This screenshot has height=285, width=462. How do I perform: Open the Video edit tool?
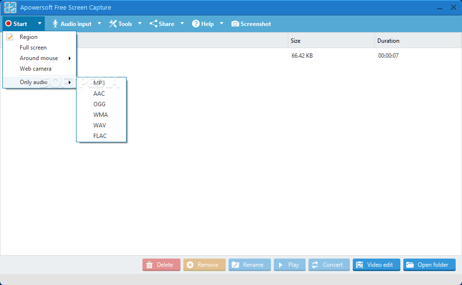376,265
